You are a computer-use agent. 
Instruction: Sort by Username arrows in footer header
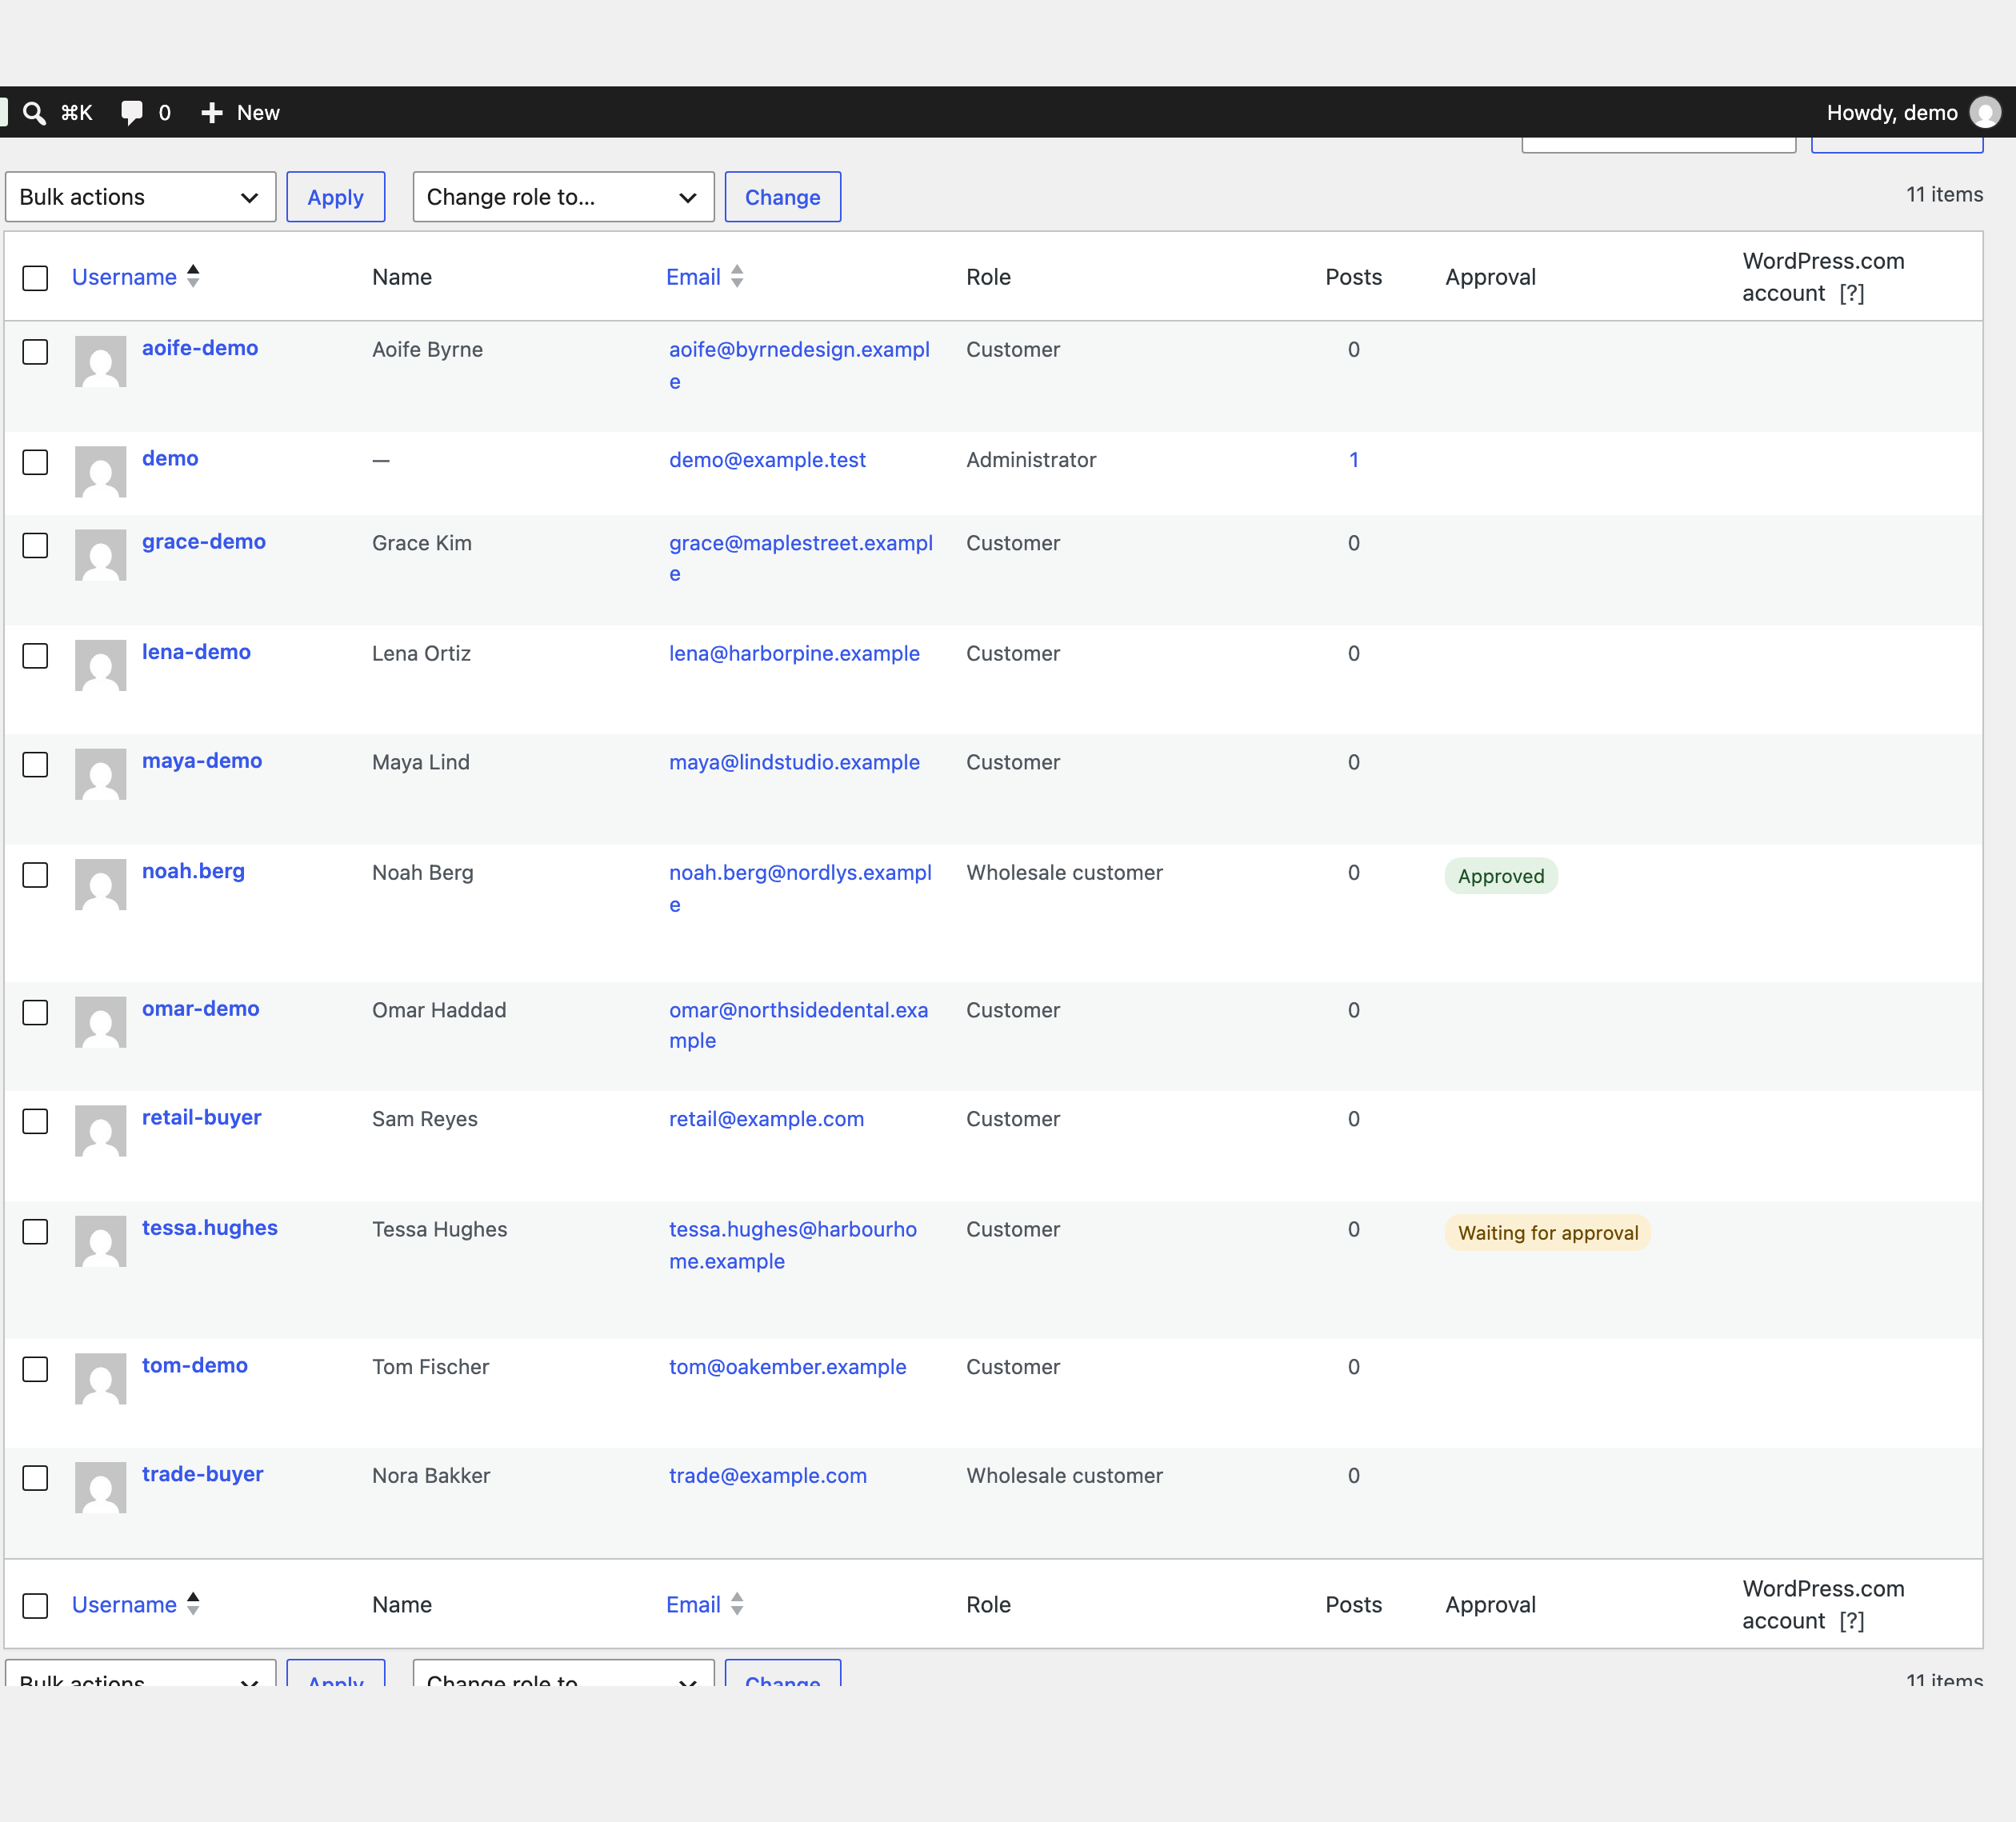pos(193,1603)
